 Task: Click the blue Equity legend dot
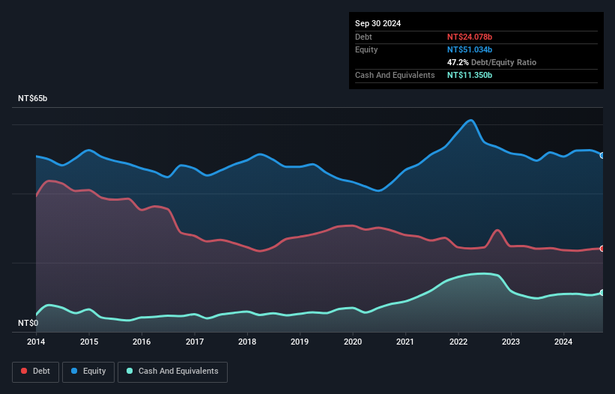(74, 371)
